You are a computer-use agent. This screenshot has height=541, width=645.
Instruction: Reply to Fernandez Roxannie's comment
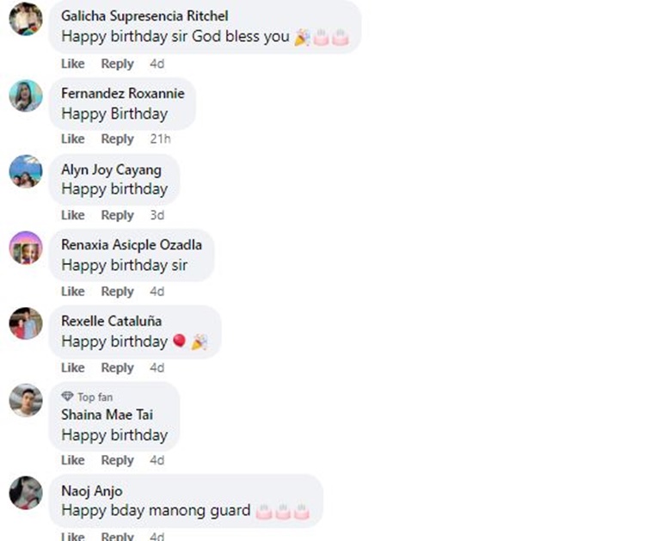pyautogui.click(x=118, y=139)
